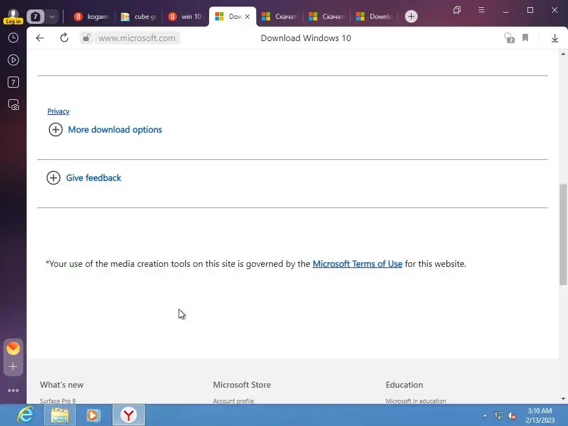Switch to the win 10 tab
568x426 pixels.
pos(185,17)
